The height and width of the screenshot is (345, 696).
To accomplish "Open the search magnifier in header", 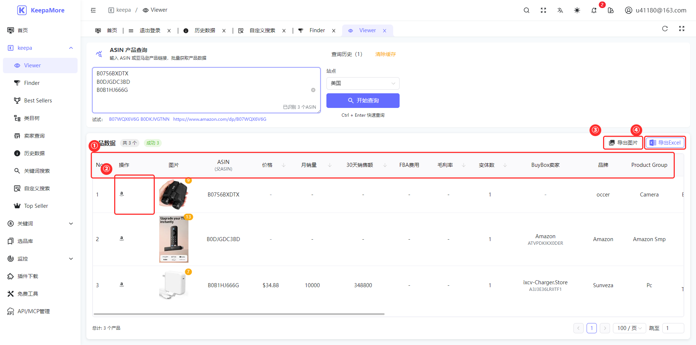I will (x=527, y=10).
